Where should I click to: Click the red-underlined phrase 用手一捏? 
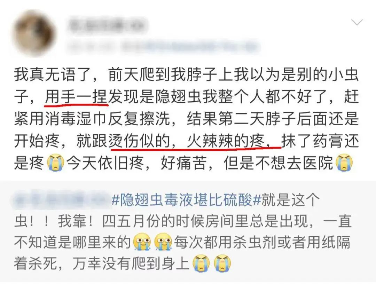pyautogui.click(x=76, y=97)
